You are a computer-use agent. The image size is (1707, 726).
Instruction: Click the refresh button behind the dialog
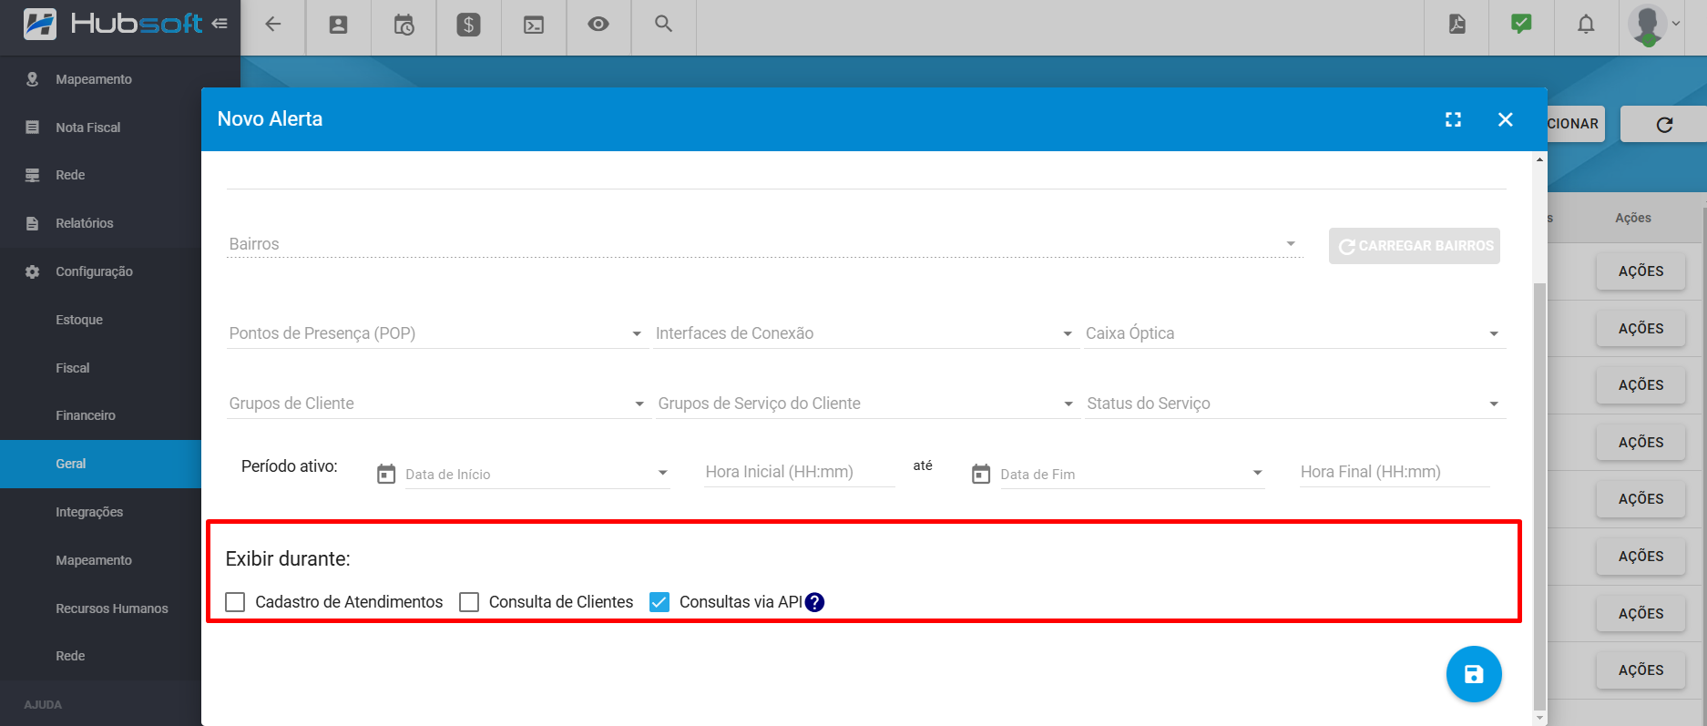pyautogui.click(x=1664, y=124)
